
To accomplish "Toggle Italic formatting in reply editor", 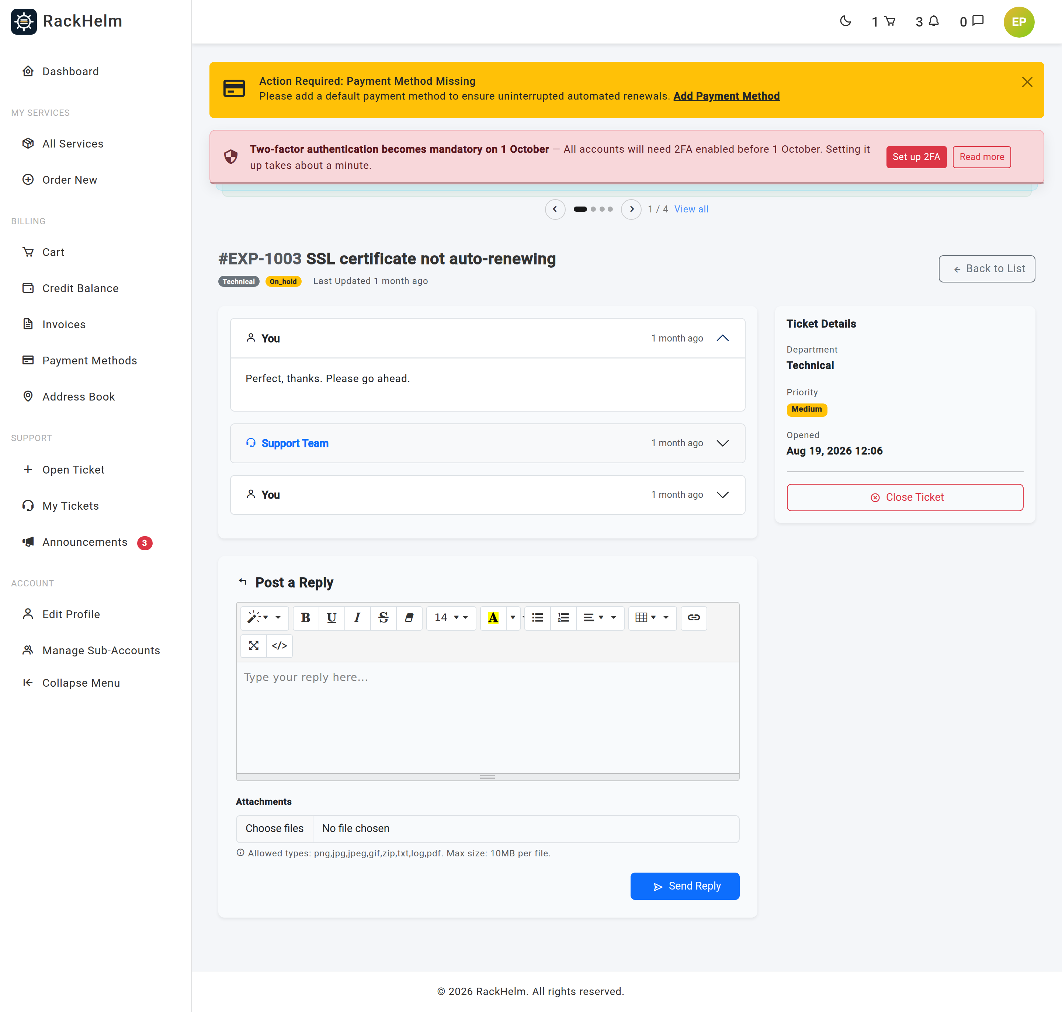I will coord(357,618).
